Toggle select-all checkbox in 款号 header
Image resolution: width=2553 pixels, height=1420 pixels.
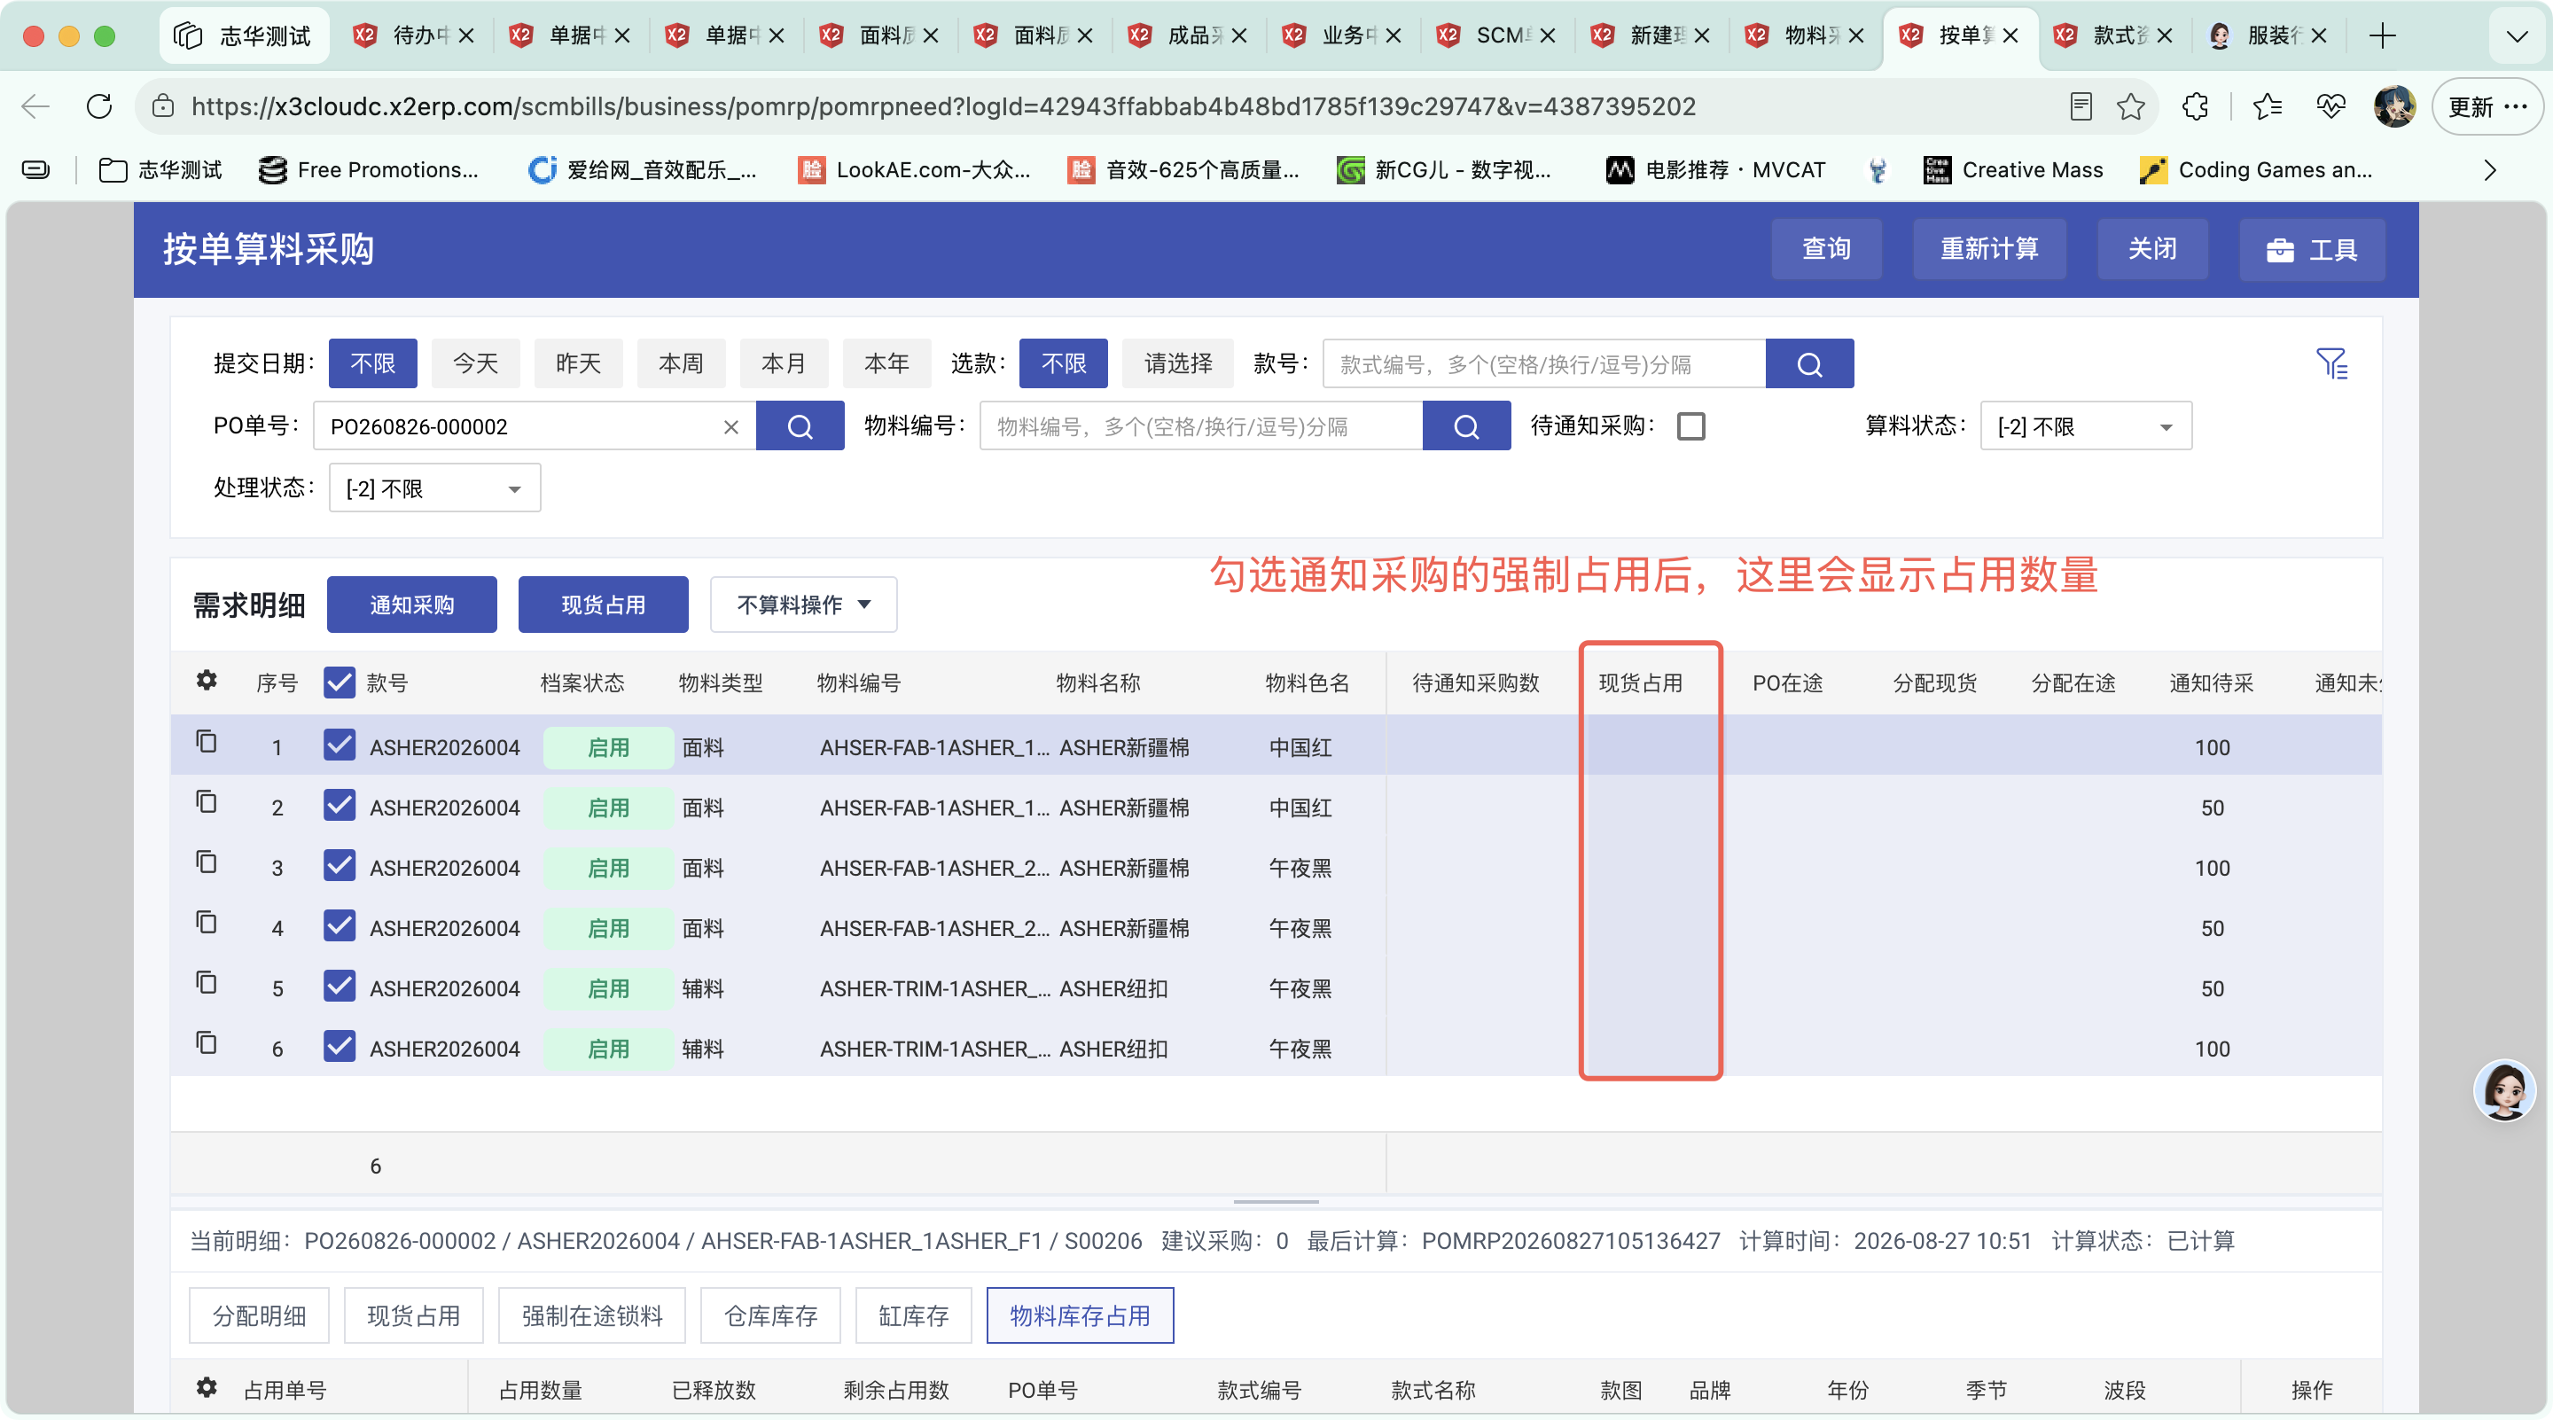[339, 682]
